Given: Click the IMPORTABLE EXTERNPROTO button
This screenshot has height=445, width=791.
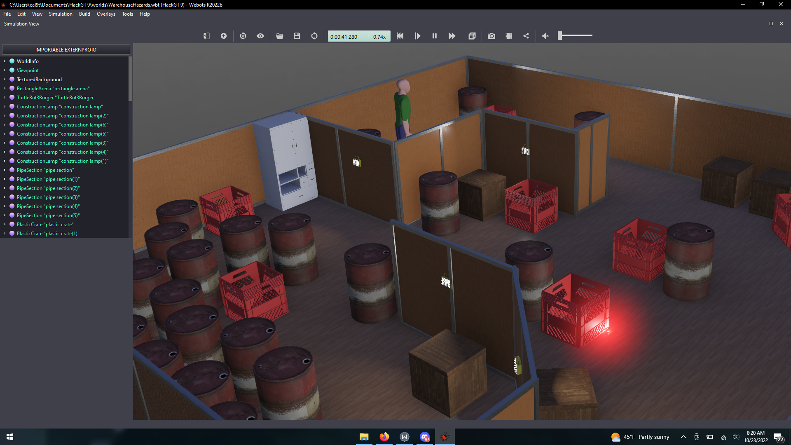Looking at the screenshot, I should tap(66, 50).
